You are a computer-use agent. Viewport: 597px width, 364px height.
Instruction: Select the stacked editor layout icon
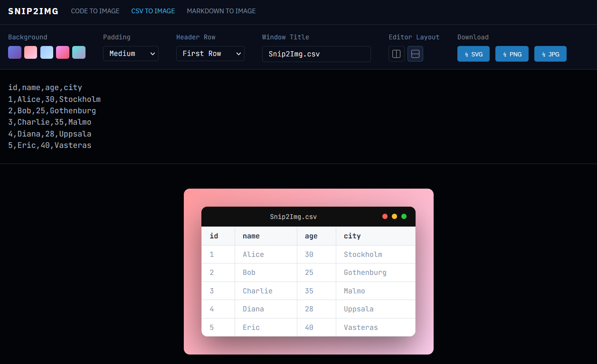(x=415, y=54)
